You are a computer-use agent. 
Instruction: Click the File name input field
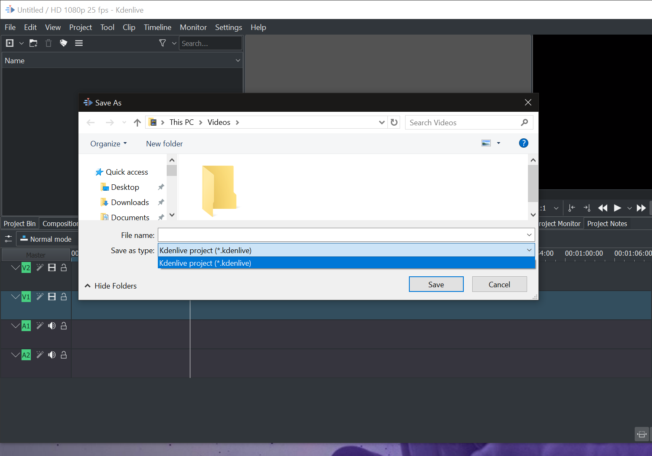point(346,235)
